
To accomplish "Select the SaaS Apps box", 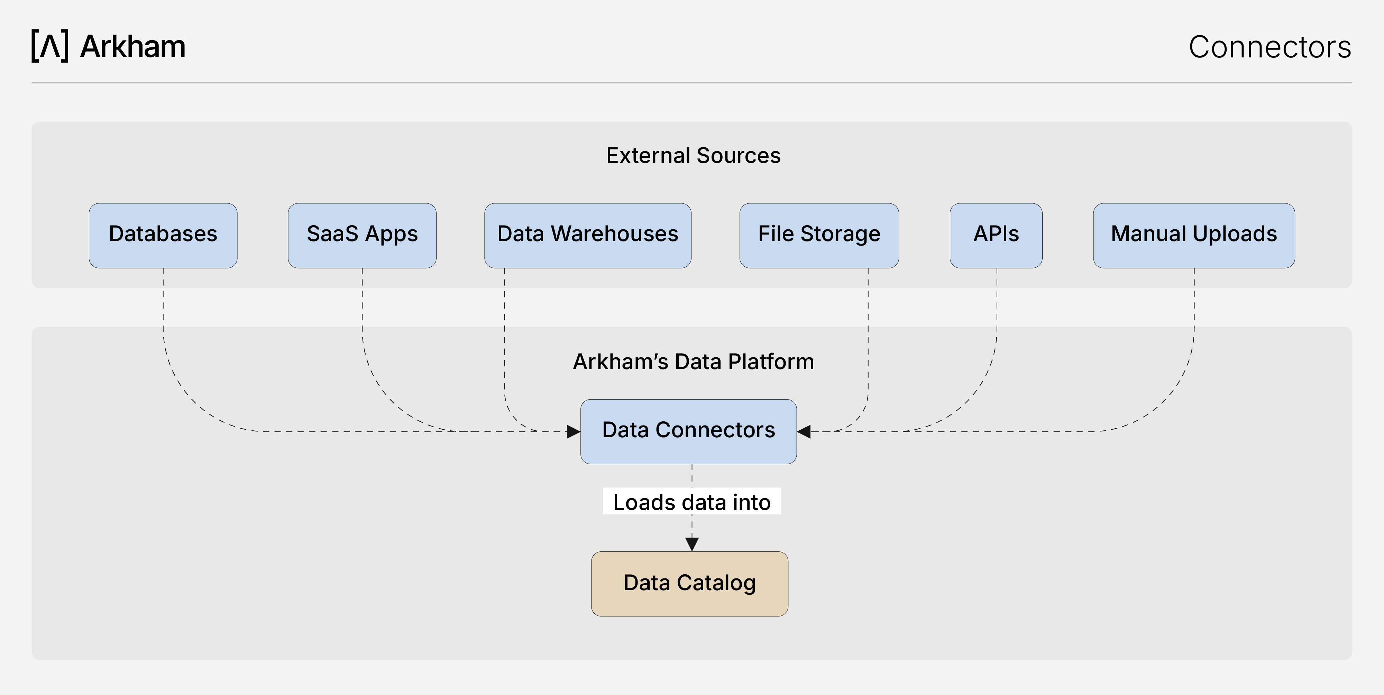I will (x=362, y=236).
